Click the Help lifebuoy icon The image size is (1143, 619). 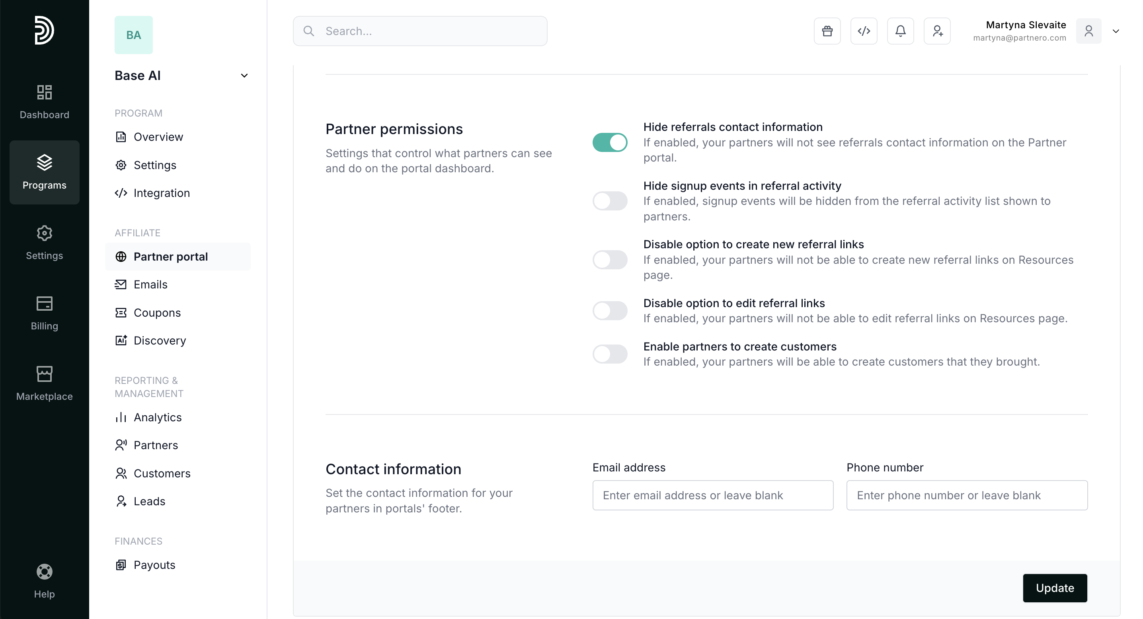[44, 572]
